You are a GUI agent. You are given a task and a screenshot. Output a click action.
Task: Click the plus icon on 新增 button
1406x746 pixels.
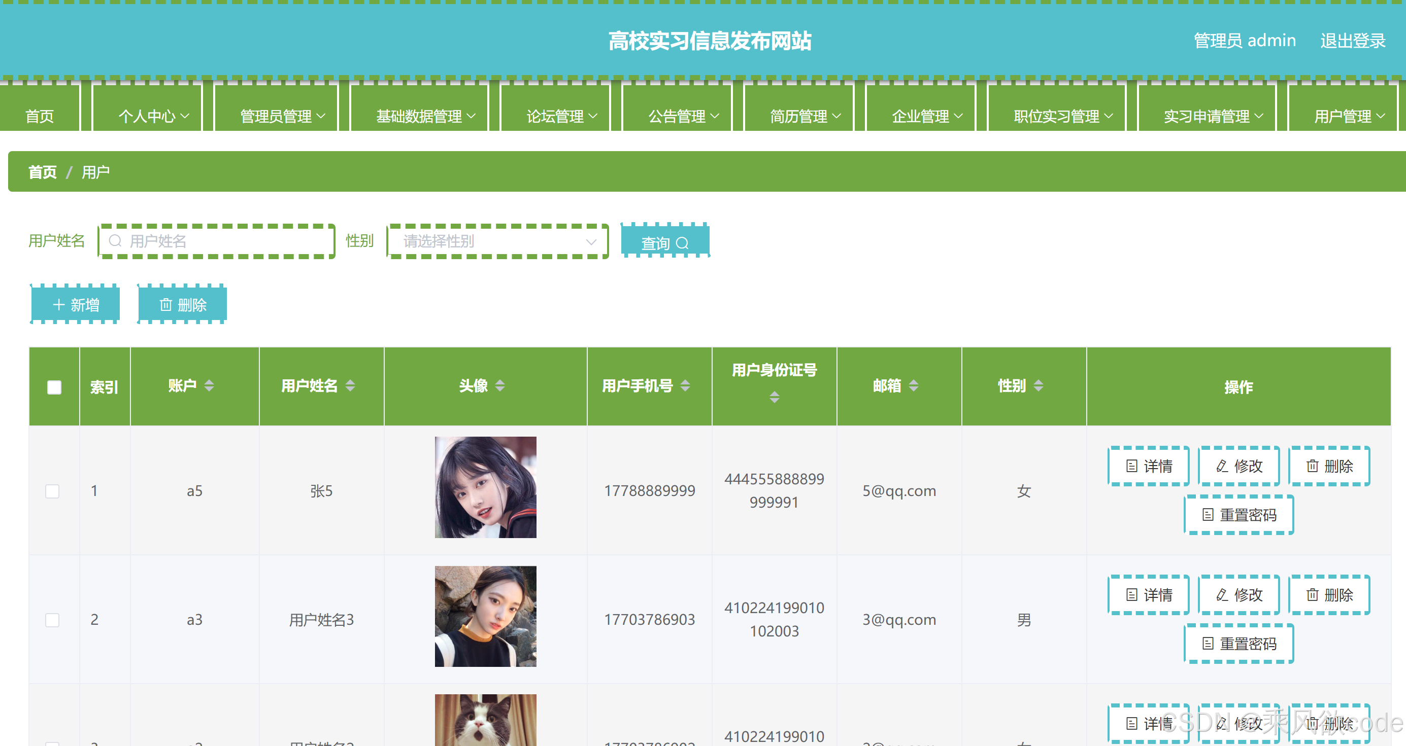(x=58, y=304)
